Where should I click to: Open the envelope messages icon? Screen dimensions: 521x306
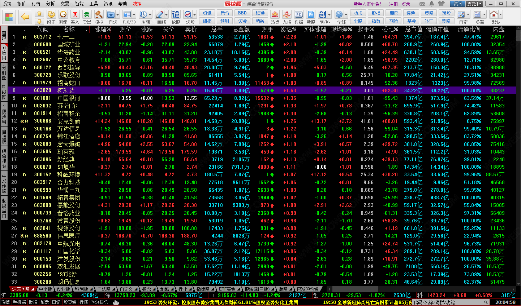click(x=422, y=4)
